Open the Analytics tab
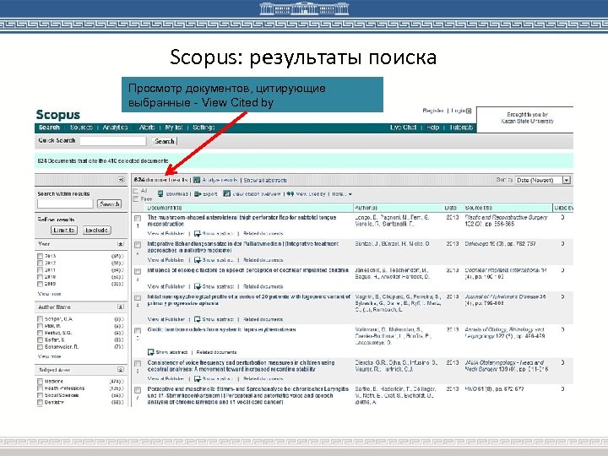This screenshot has height=456, width=608. click(115, 128)
